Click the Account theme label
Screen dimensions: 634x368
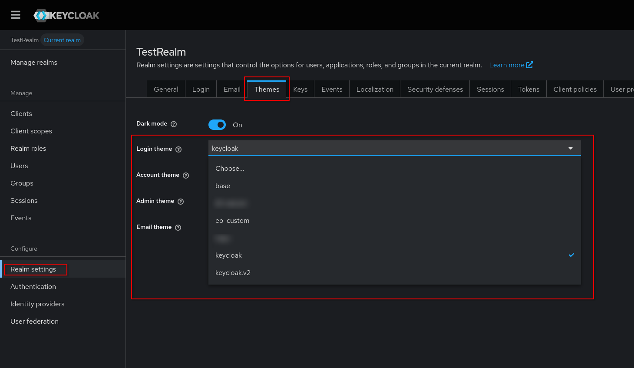coord(158,175)
